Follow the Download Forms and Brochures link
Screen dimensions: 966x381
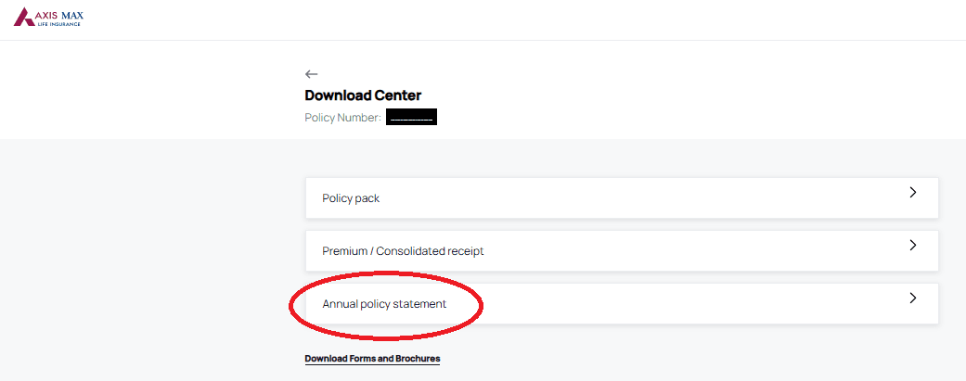click(372, 359)
